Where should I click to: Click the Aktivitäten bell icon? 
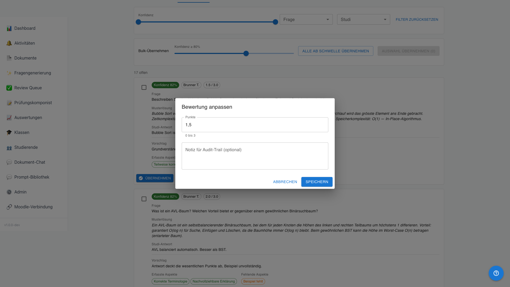click(x=9, y=43)
